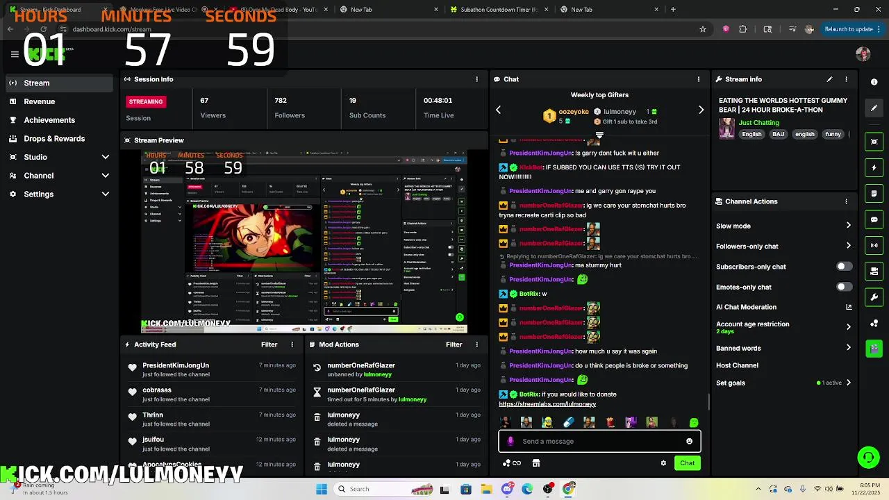Select the pill emote in emote bar

point(568,422)
